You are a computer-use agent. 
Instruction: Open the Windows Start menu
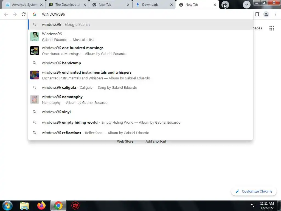7,206
